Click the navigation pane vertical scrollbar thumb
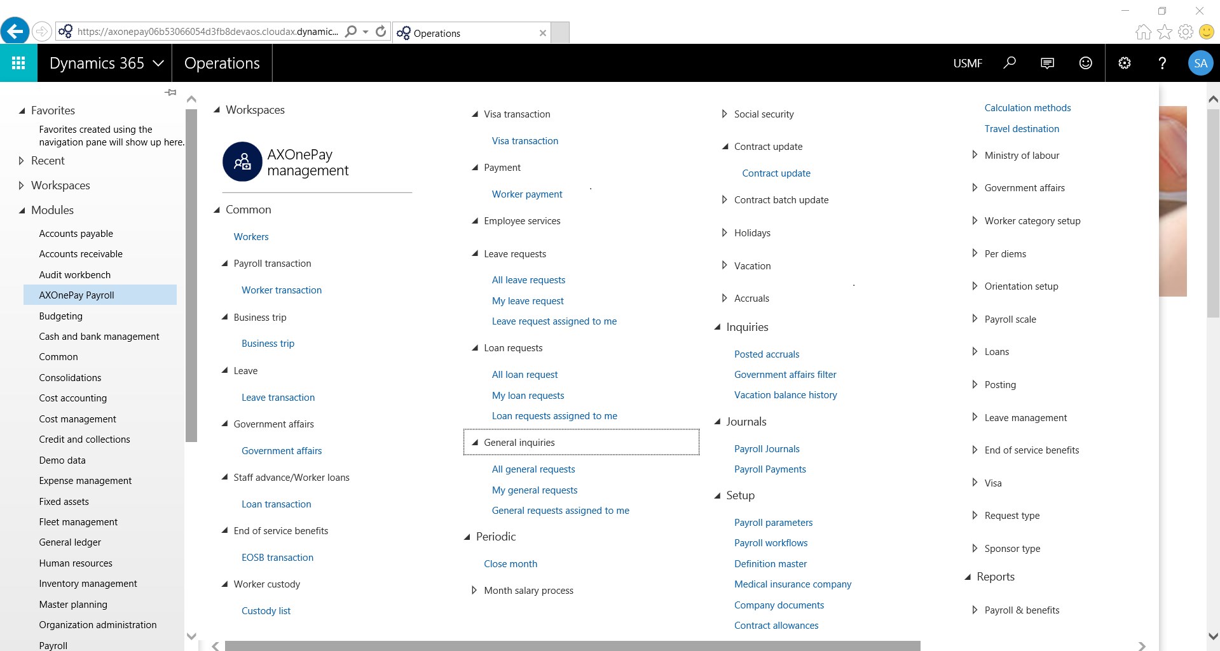Screen dimensions: 1220x651 191,275
